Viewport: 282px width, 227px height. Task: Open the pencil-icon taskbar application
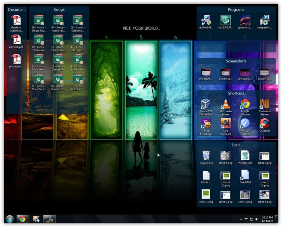pyautogui.click(x=50, y=219)
